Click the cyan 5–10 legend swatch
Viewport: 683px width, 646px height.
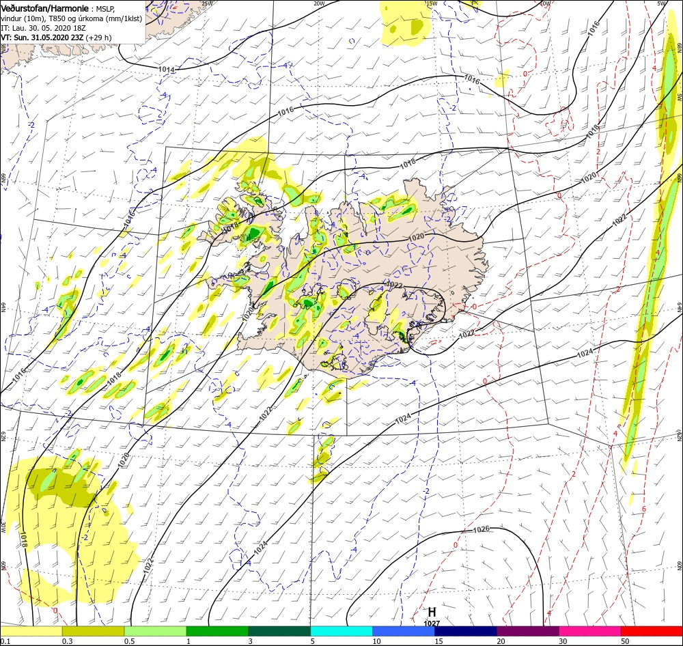[x=341, y=631]
